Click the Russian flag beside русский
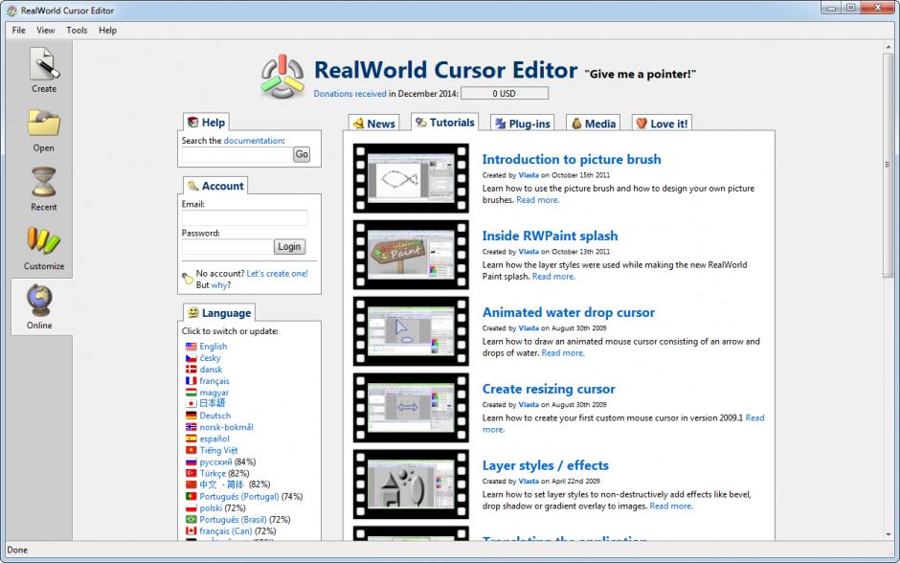The image size is (900, 563). click(191, 462)
